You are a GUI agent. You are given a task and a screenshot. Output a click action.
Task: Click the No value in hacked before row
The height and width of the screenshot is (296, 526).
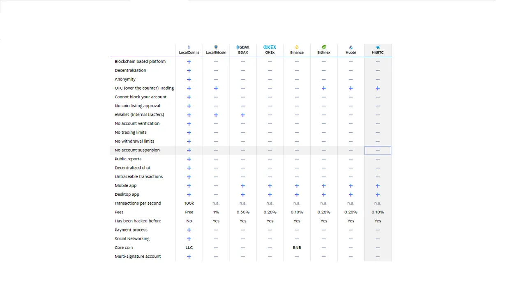pos(189,221)
